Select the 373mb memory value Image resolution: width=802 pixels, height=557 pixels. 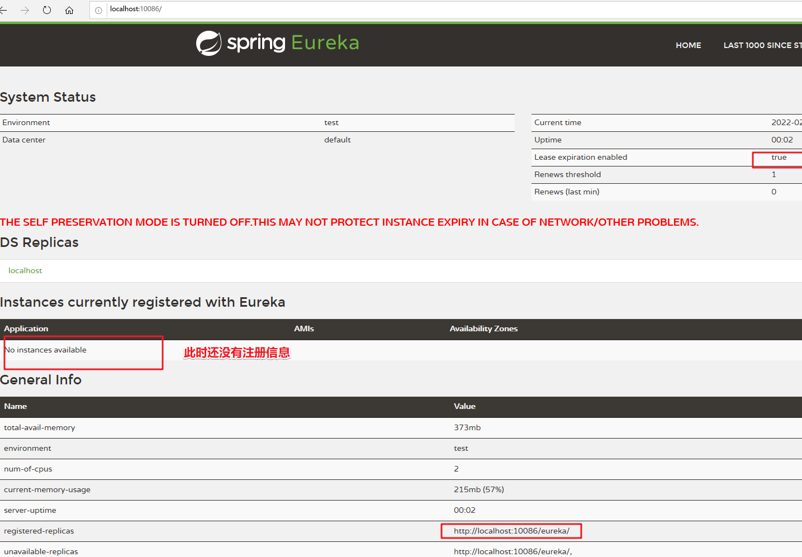pos(467,427)
